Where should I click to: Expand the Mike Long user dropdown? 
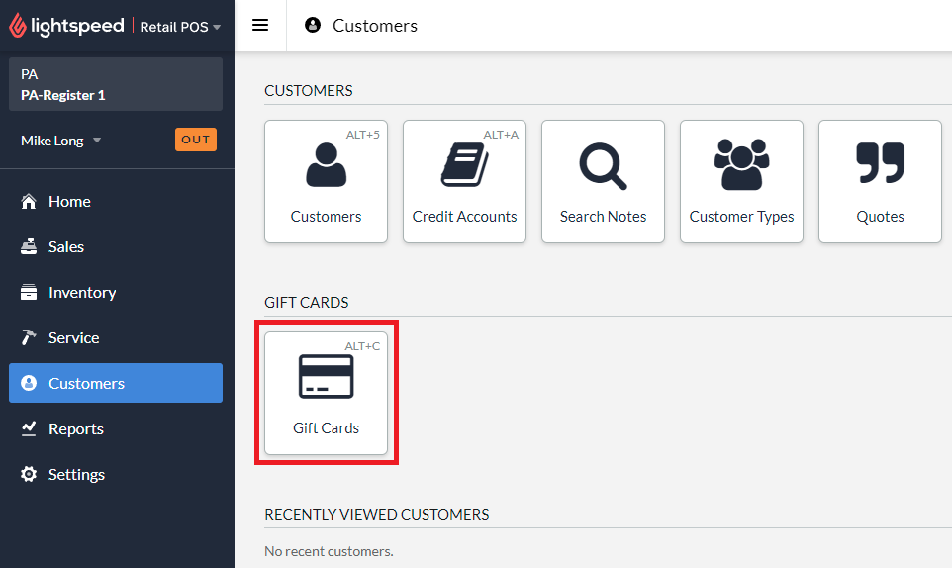point(61,141)
